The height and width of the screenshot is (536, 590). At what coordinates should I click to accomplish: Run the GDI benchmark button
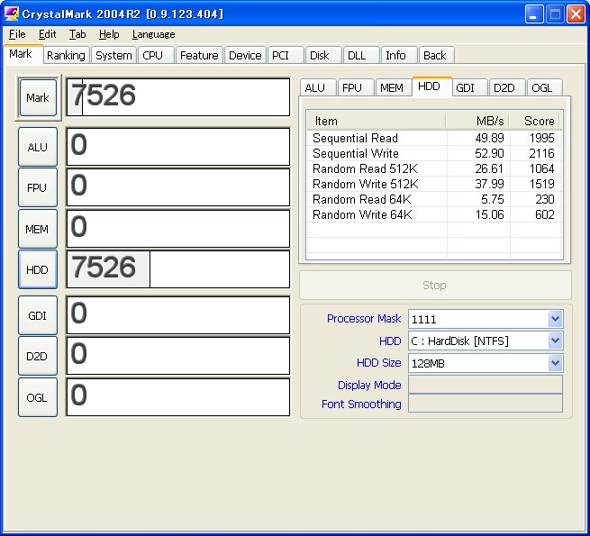tap(38, 315)
